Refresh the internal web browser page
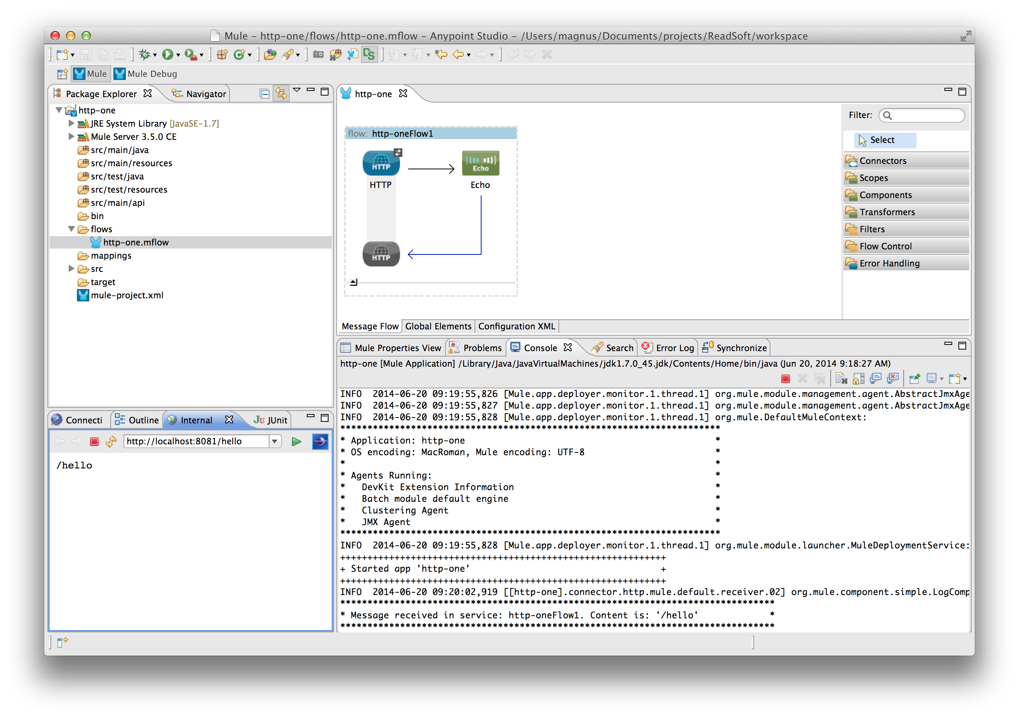The height and width of the screenshot is (717, 1019). 111,441
